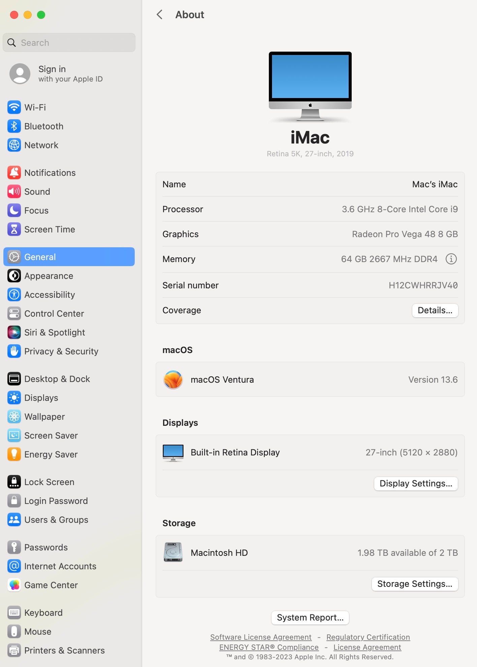
Task: Open Software License Agreement link
Action: [261, 637]
